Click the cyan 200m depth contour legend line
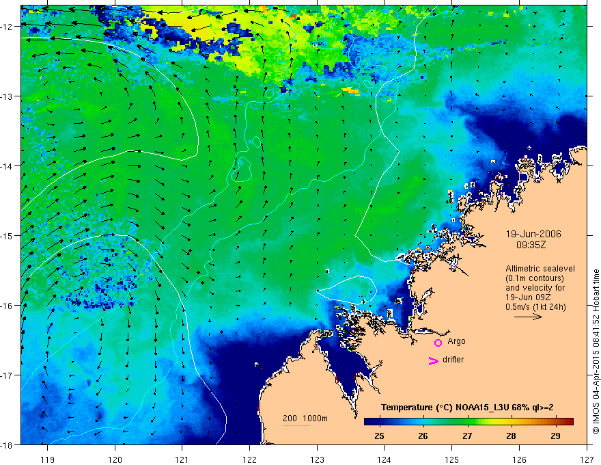Image resolution: width=601 pixels, height=465 pixels. 296,425
